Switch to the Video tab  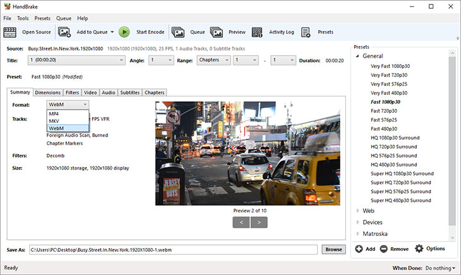pos(90,93)
